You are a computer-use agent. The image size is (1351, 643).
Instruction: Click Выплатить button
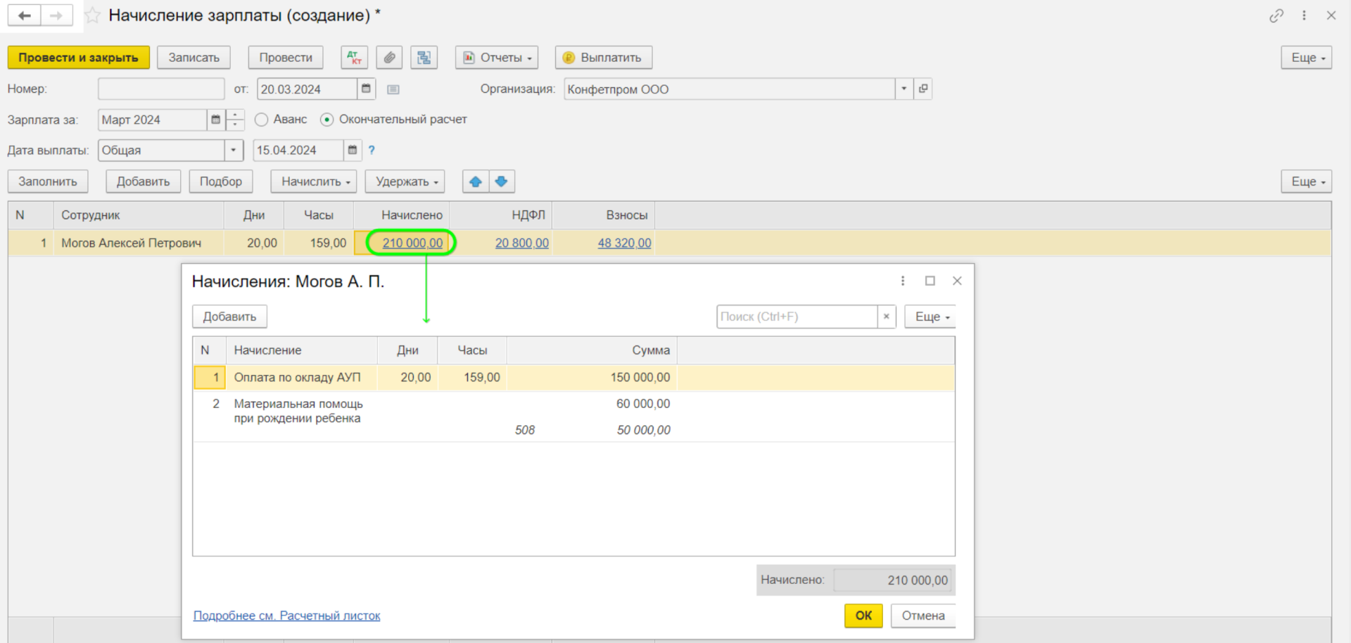pos(604,58)
